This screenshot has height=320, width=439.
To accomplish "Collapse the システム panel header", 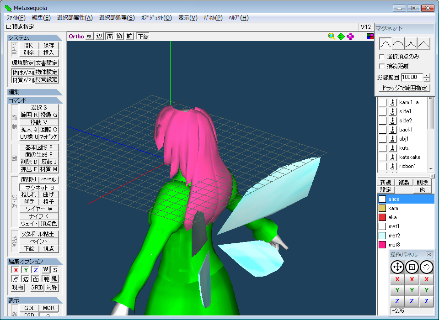I will [x=34, y=38].
